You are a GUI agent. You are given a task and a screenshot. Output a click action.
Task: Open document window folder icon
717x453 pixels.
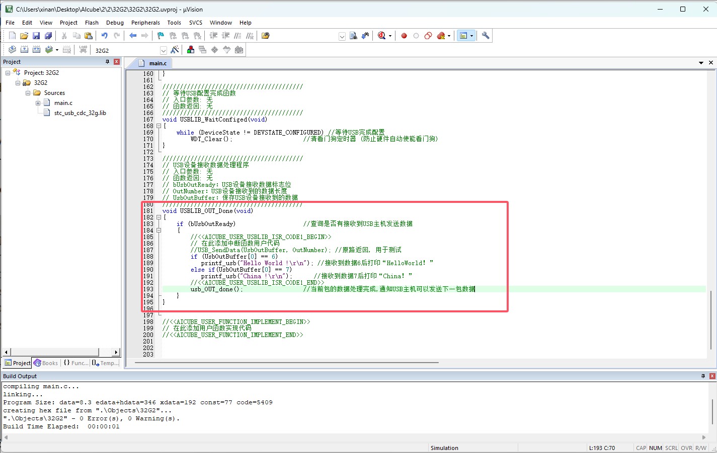pyautogui.click(x=266, y=36)
